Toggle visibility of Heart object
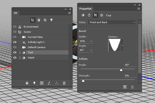The image size is (155, 103). (x=15, y=58)
